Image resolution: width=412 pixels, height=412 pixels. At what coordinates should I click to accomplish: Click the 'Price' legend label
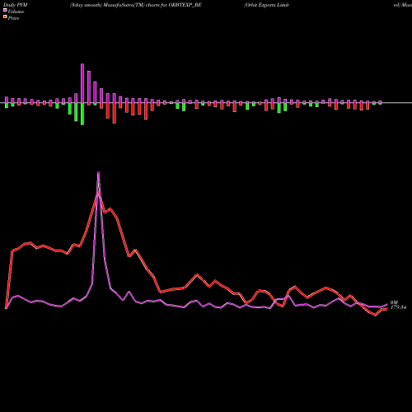tap(13, 18)
